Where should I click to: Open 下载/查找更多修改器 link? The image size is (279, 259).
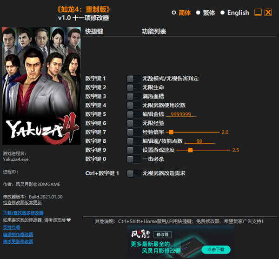click(23, 213)
